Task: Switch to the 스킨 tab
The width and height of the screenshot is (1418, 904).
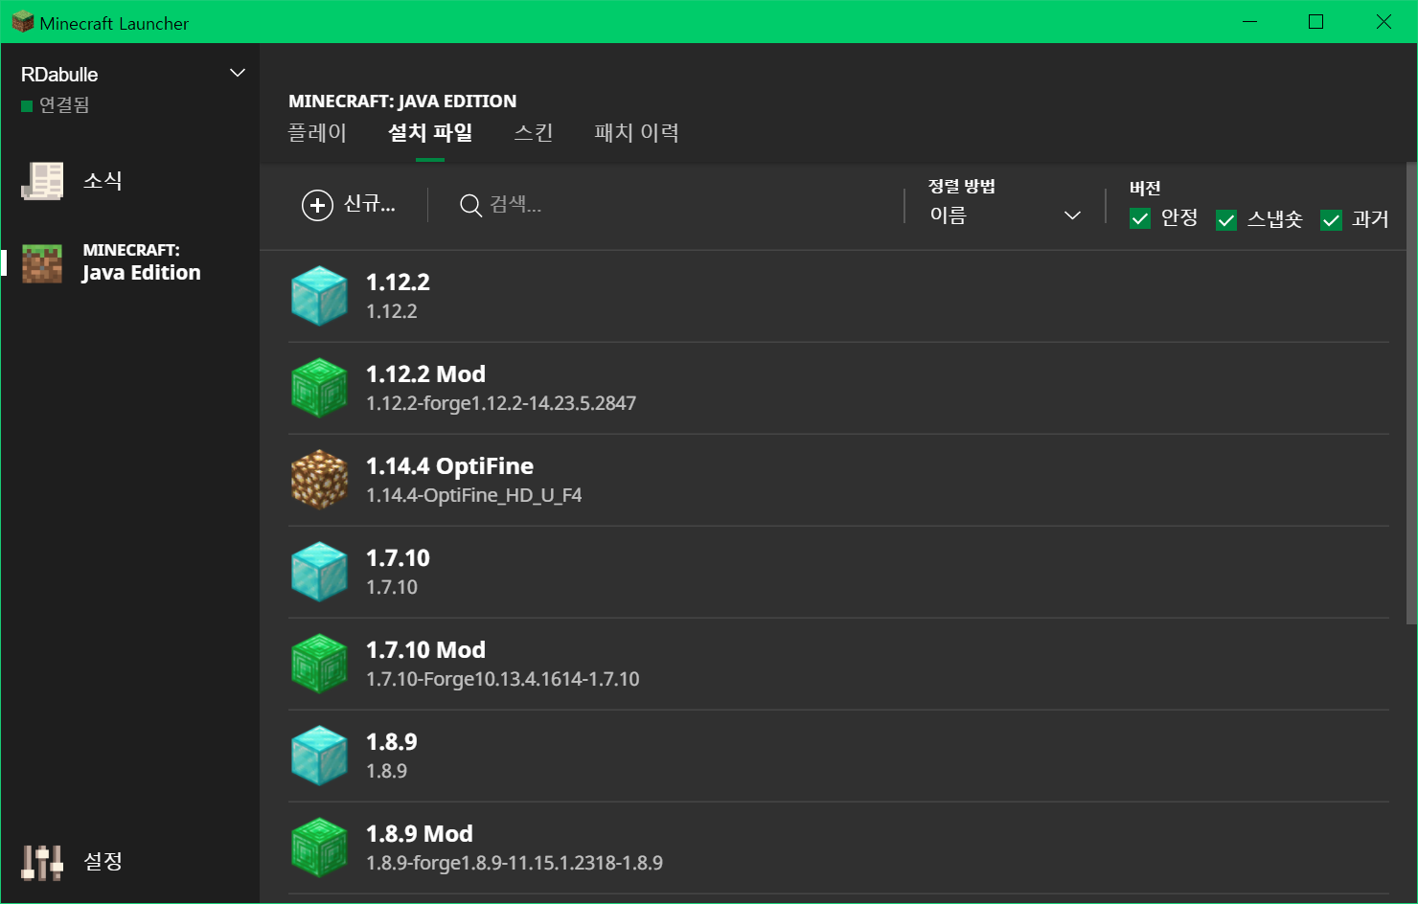Action: (534, 132)
